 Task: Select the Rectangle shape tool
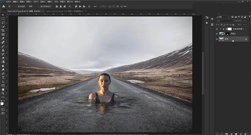click(x=3, y=85)
